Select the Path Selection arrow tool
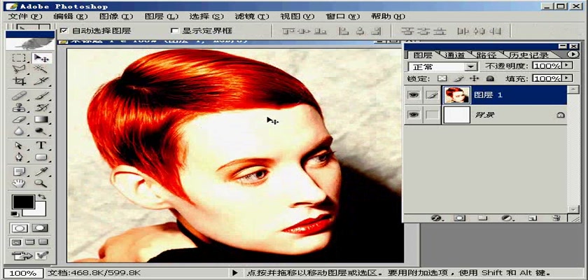The height and width of the screenshot is (280, 588). click(19, 146)
